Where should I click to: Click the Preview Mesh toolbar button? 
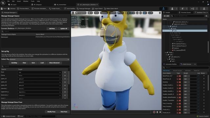(x=23, y=9)
